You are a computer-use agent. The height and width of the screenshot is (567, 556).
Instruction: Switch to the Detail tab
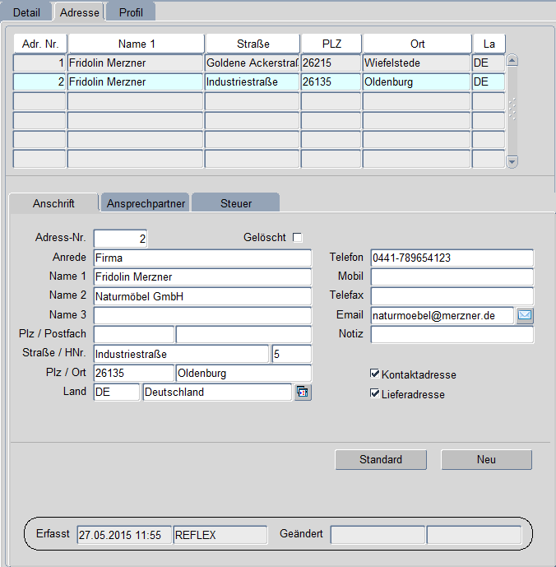[26, 12]
